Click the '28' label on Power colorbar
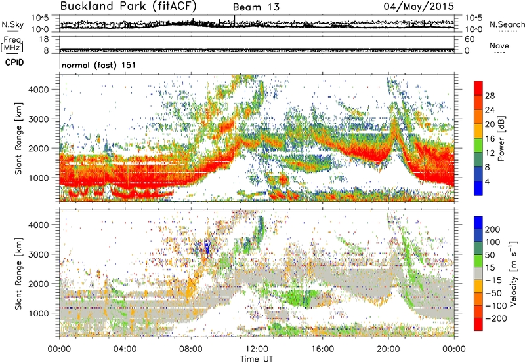The width and height of the screenshot is (525, 363). [490, 96]
